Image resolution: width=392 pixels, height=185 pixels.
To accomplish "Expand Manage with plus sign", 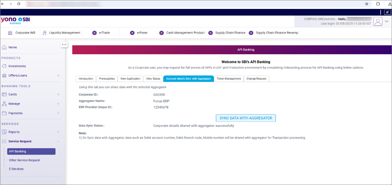I will (x=58, y=104).
